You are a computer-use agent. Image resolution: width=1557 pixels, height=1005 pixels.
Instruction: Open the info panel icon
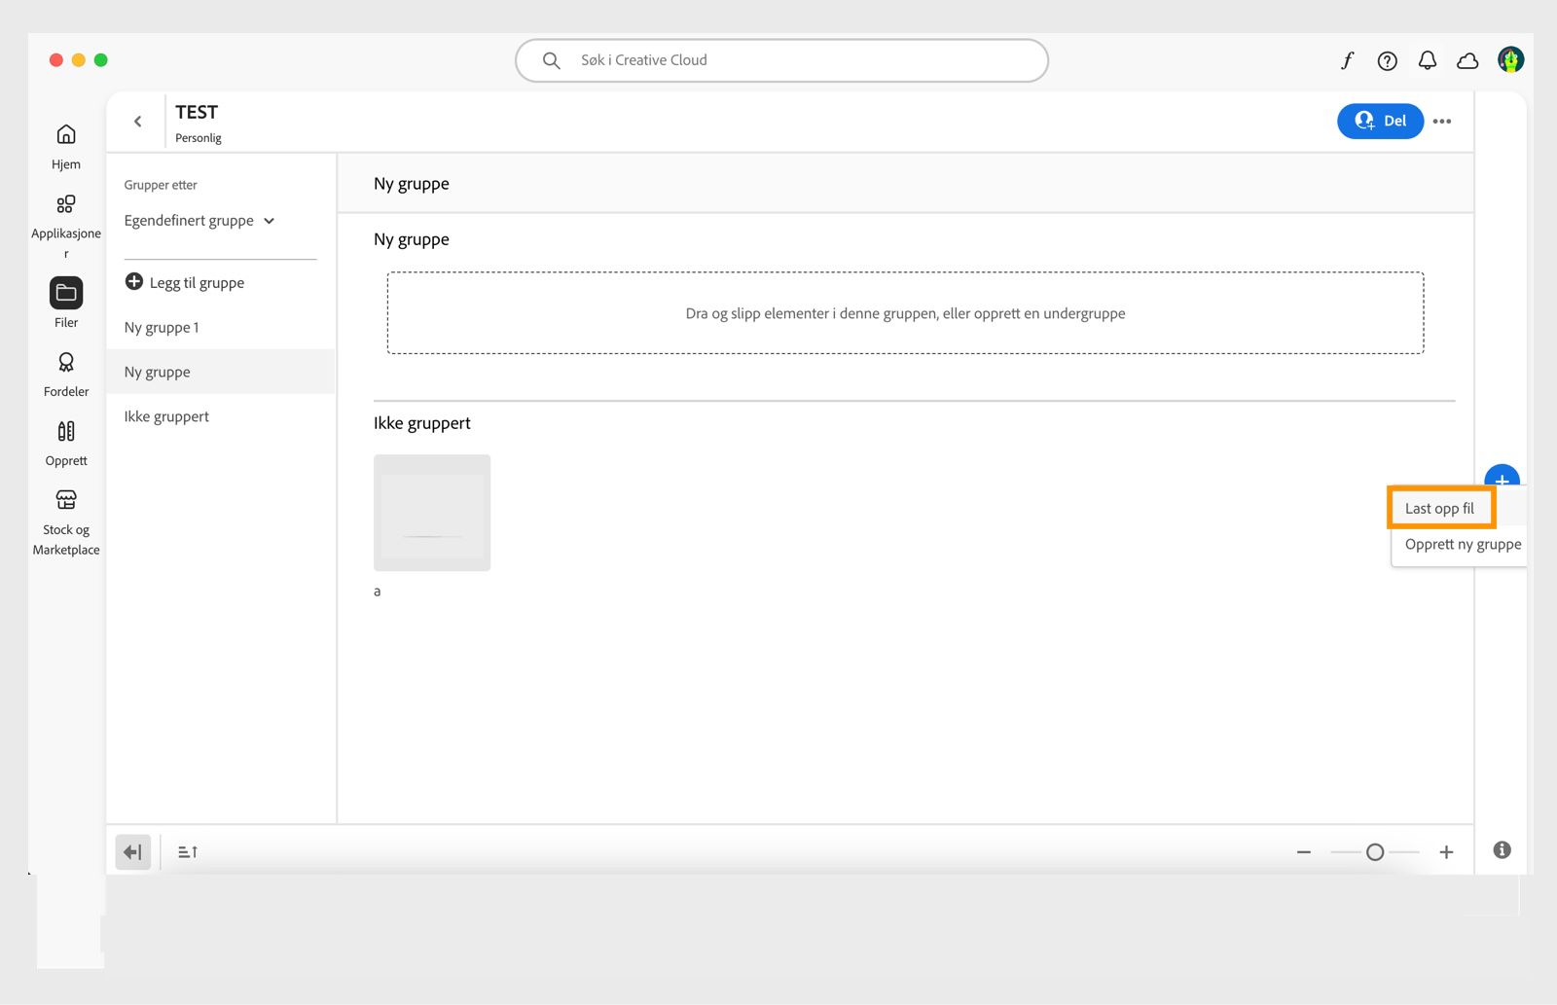[x=1503, y=850]
